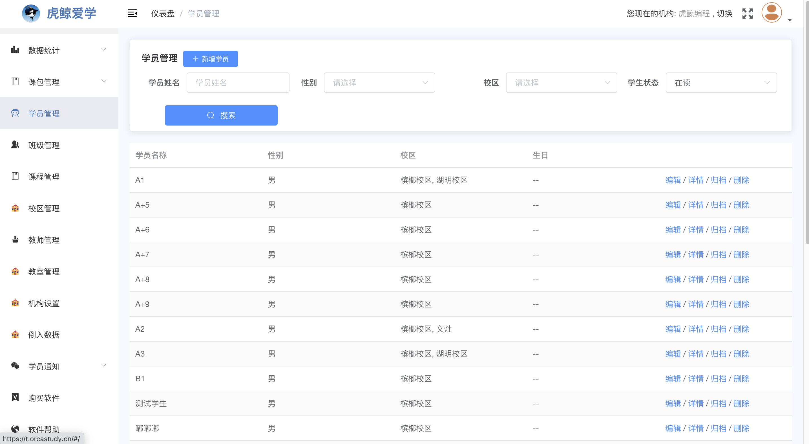Image resolution: width=809 pixels, height=444 pixels.
Task: Collapse sidebar with hamburger icon
Action: [x=132, y=14]
